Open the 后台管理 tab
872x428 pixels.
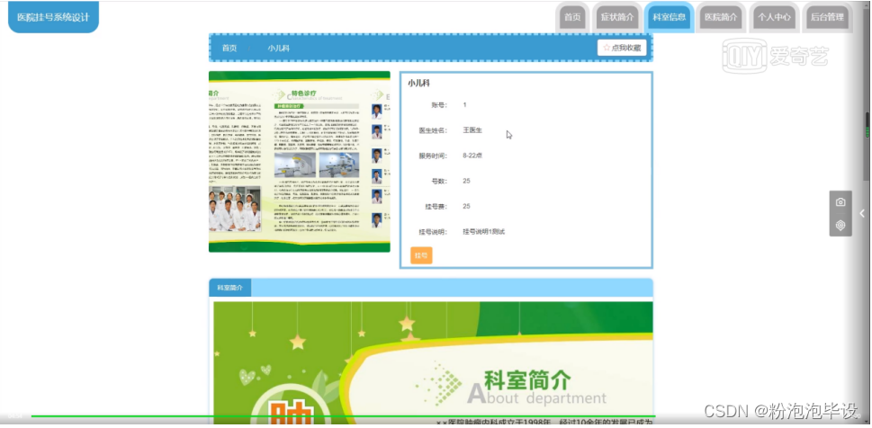click(x=827, y=17)
